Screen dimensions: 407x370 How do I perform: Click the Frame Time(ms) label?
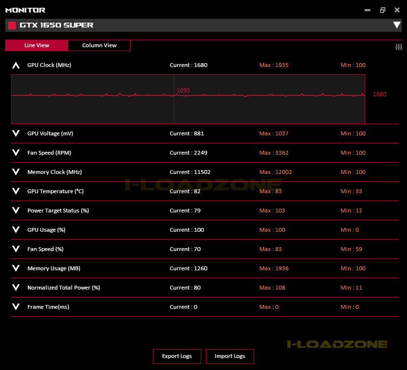coord(48,307)
